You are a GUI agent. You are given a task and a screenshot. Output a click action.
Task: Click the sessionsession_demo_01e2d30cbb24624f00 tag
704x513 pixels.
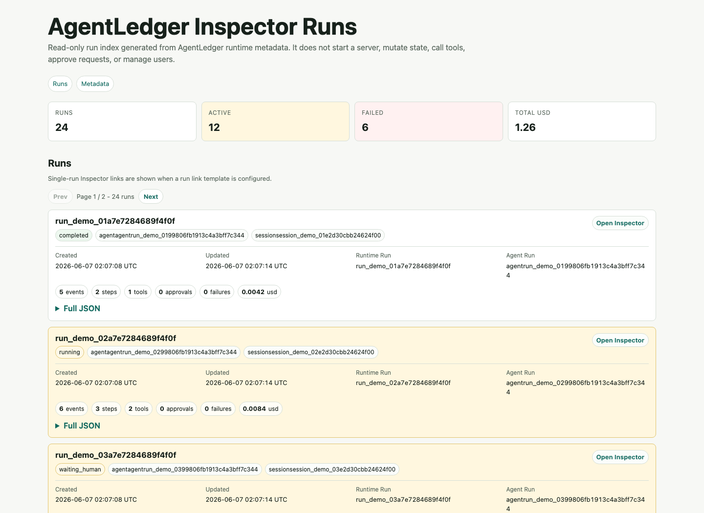tap(318, 235)
